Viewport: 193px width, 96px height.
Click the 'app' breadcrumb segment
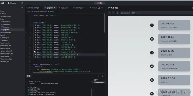(x=29, y=11)
